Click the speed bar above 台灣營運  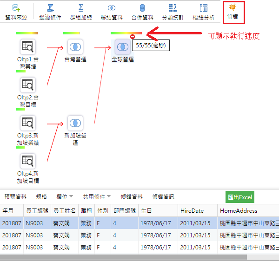(71, 33)
